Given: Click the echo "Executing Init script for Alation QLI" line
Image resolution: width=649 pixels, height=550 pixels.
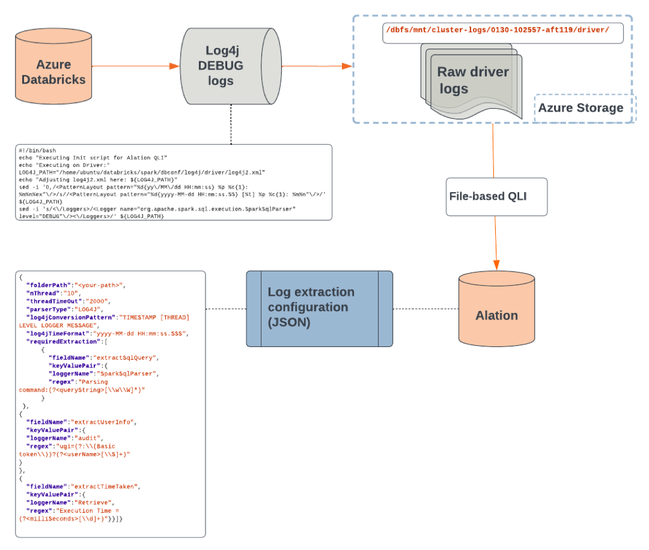Looking at the screenshot, I should (93, 157).
